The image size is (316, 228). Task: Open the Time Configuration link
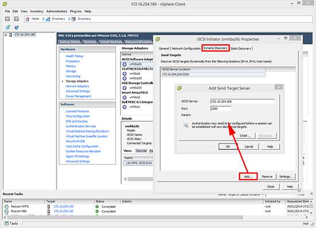point(78,116)
